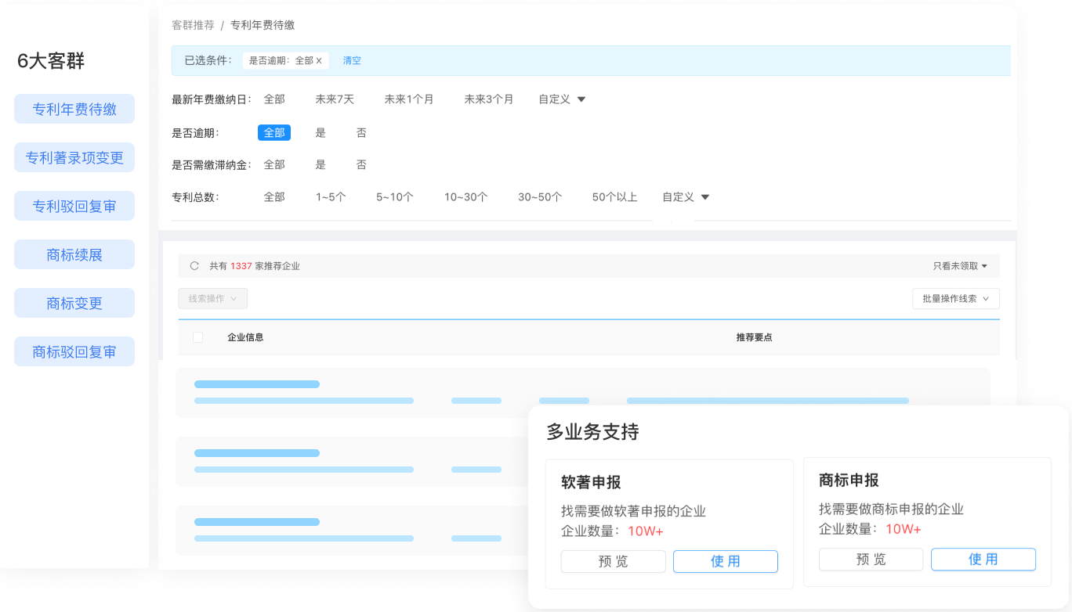Click the 专利年费待缴 breadcrumb text

(x=263, y=25)
